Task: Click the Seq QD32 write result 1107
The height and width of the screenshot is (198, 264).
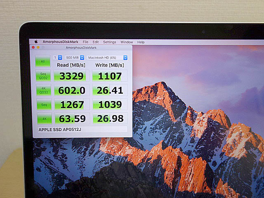Action: [x=109, y=76]
